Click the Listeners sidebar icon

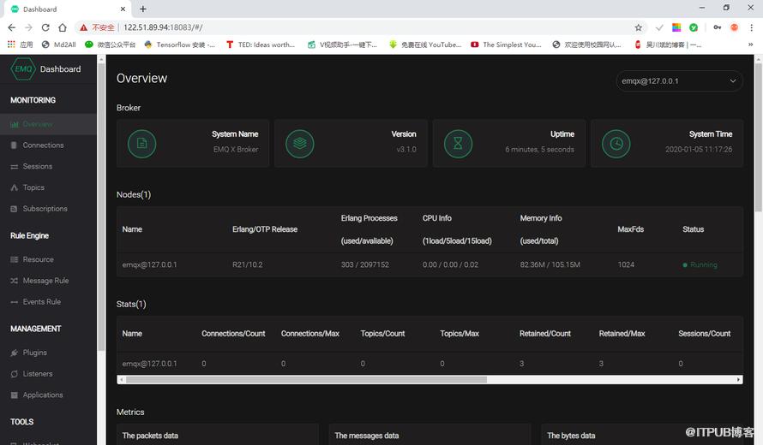pyautogui.click(x=14, y=374)
